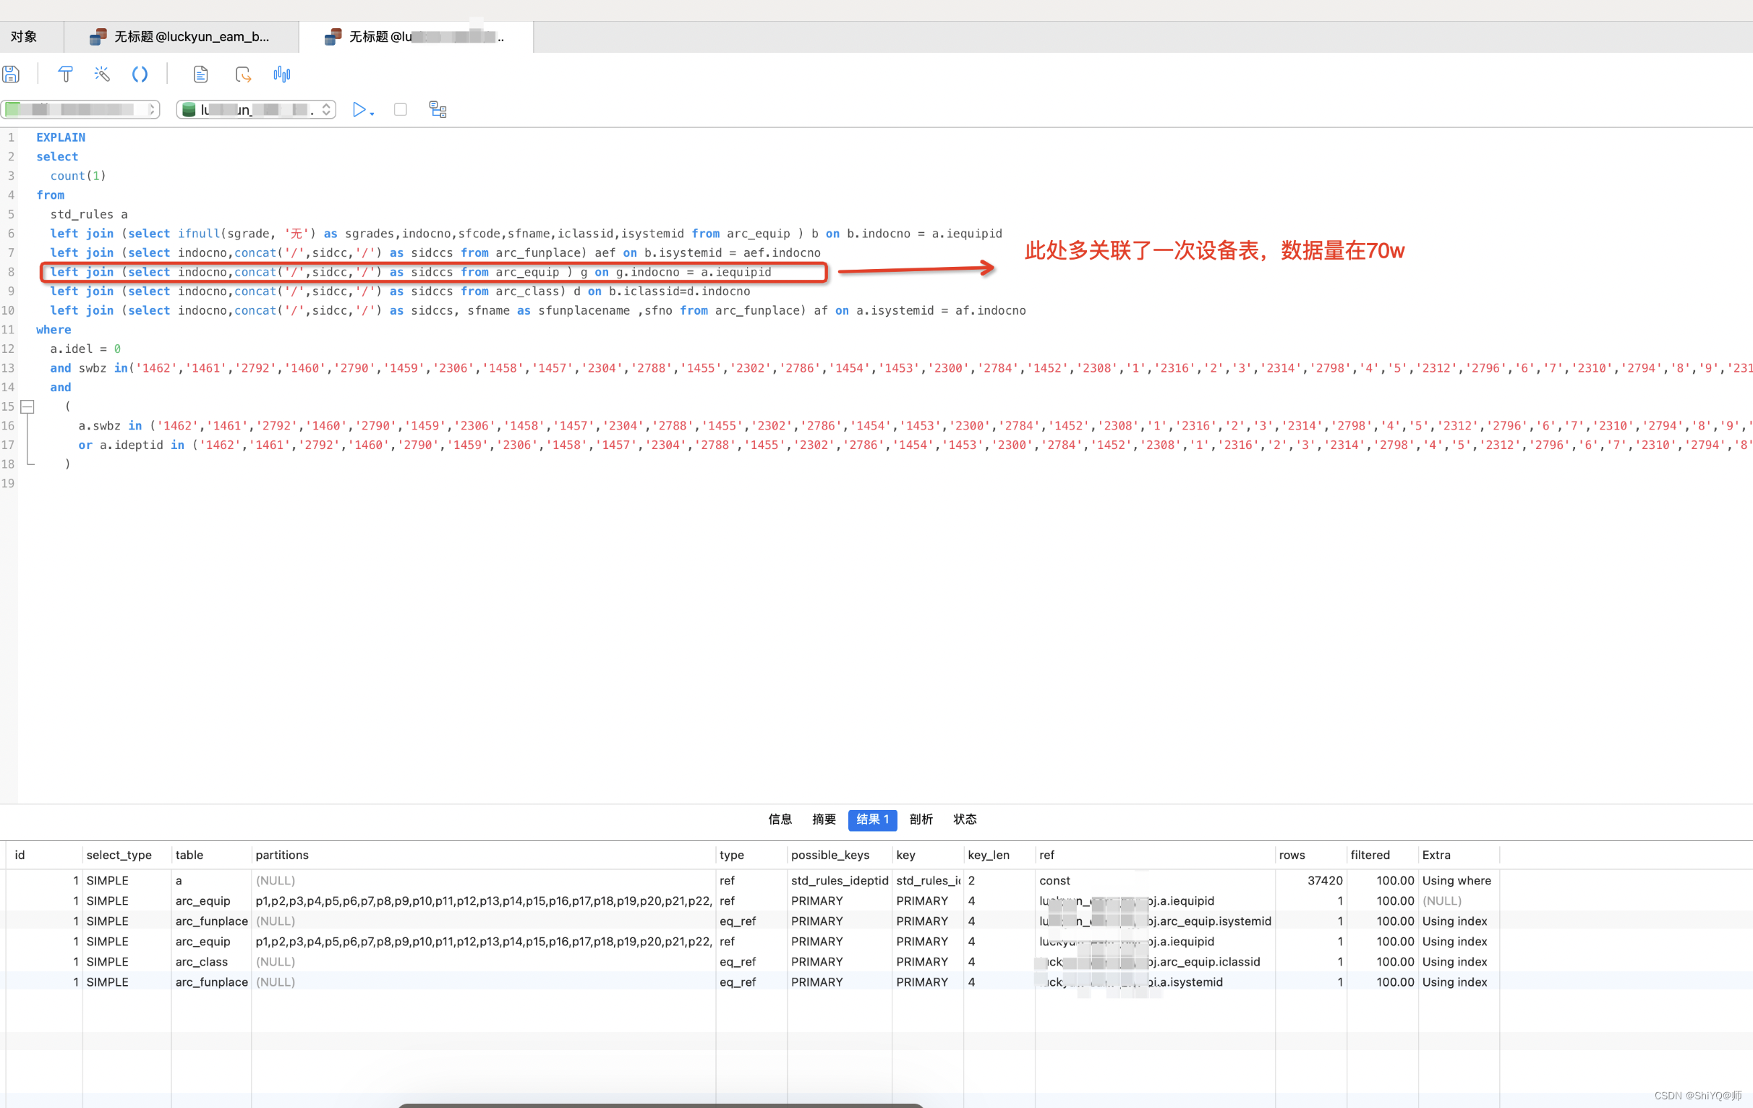
Task: Select table cell 'a' in first row
Action: (211, 880)
